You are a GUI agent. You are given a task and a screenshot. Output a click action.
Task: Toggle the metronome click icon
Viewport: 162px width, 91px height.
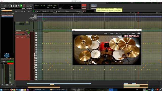coord(5,6)
